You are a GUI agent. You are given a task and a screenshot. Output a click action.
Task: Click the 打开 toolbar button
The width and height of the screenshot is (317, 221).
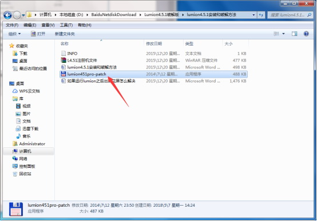coord(38,34)
